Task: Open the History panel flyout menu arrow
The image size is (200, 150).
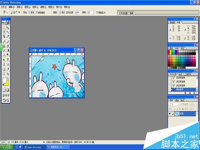Action: click(x=197, y=74)
